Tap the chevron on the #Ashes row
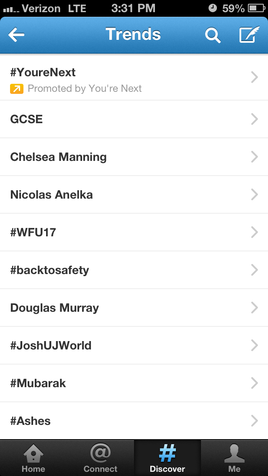Screen dimensions: 268x476 pos(254,421)
